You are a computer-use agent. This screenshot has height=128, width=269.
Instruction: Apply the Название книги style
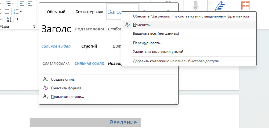(x=114, y=64)
